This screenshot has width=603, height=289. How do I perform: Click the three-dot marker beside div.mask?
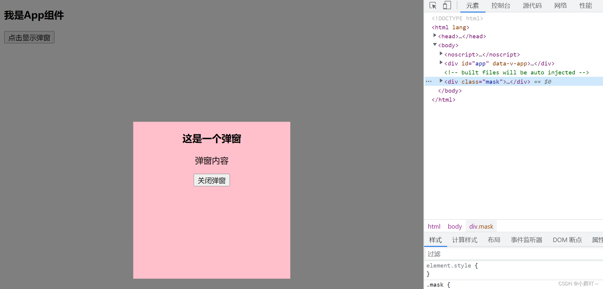[429, 81]
